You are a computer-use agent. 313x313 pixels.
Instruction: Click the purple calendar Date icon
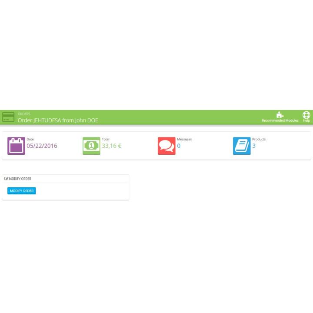[16, 146]
